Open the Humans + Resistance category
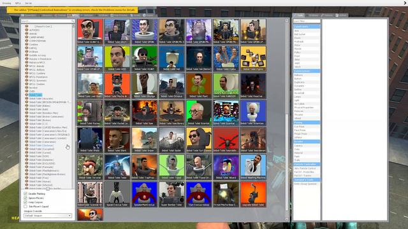 (x=40, y=59)
